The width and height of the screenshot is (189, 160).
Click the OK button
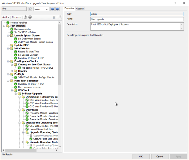141,156
